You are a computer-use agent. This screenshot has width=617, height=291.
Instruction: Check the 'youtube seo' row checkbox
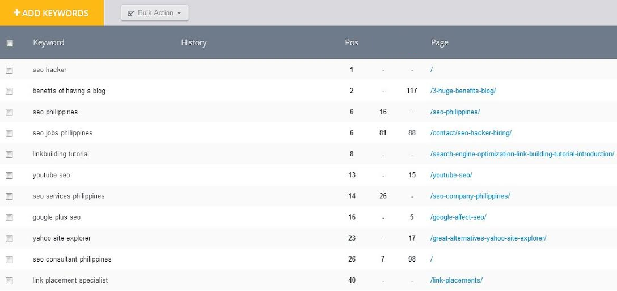(x=9, y=176)
